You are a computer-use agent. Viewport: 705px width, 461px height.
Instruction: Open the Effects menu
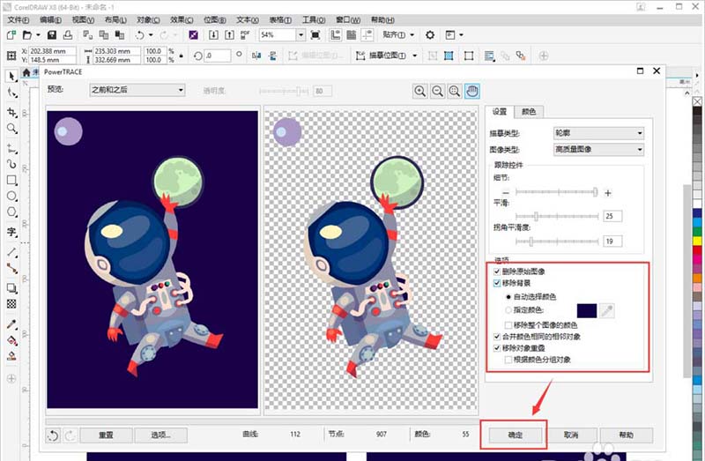coord(182,19)
